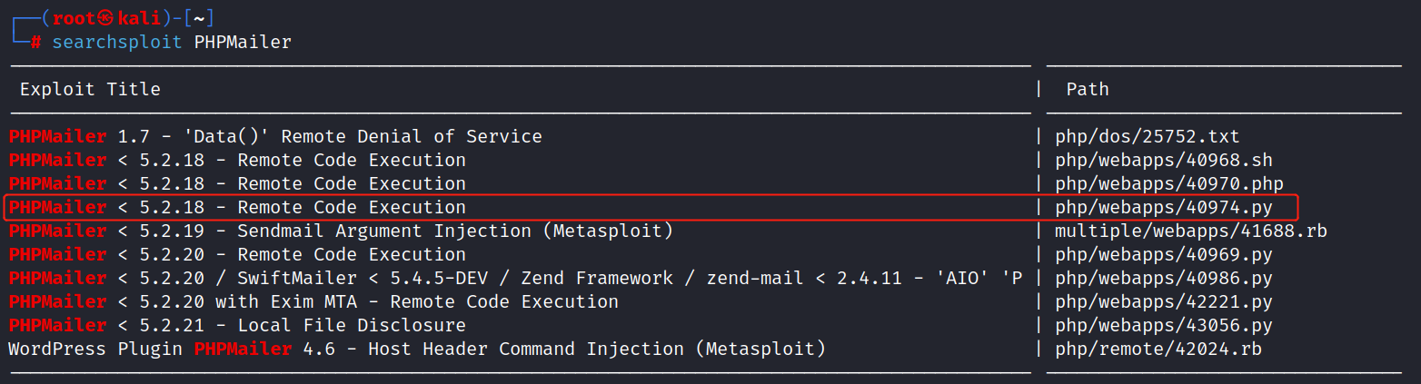1421x384 pixels.
Task: Select the multiple/webapps/41688.rb path
Action: tap(1190, 231)
